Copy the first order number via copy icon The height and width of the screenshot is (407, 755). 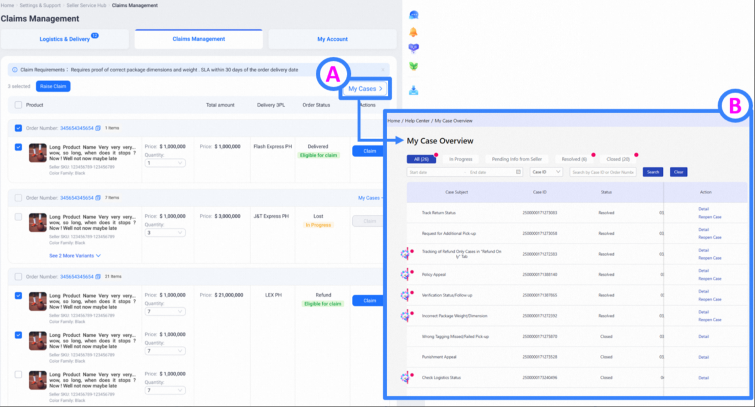click(x=98, y=128)
